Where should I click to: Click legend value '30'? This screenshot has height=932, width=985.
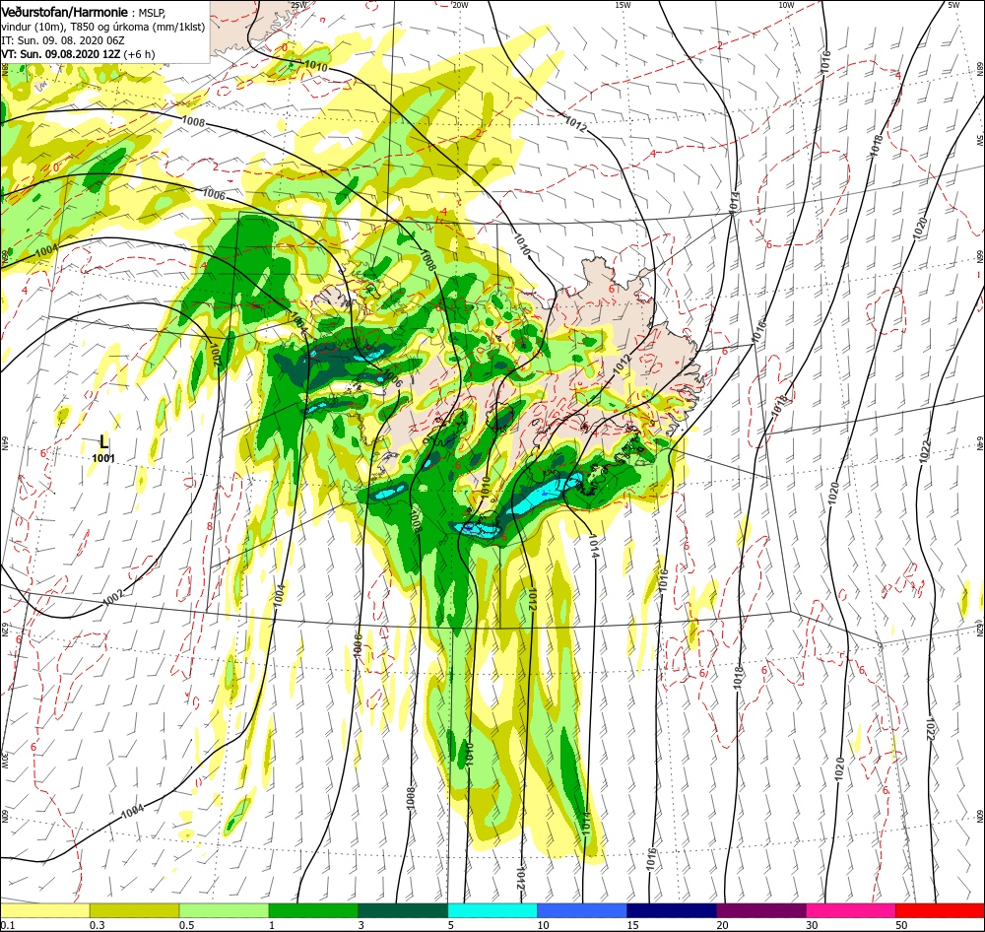813,925
